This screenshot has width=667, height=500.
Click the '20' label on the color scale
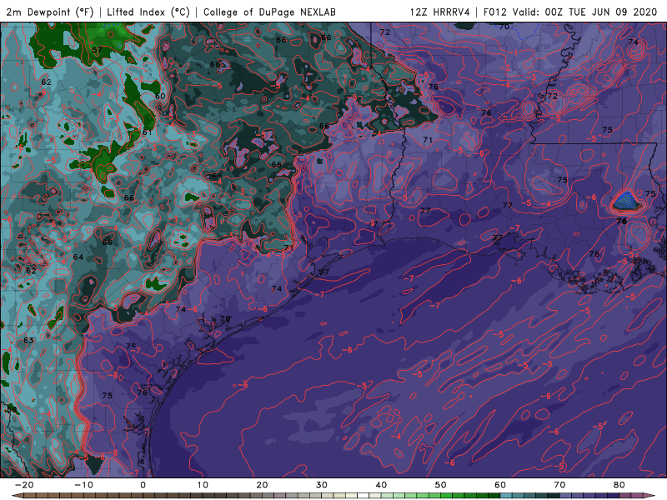(x=262, y=485)
